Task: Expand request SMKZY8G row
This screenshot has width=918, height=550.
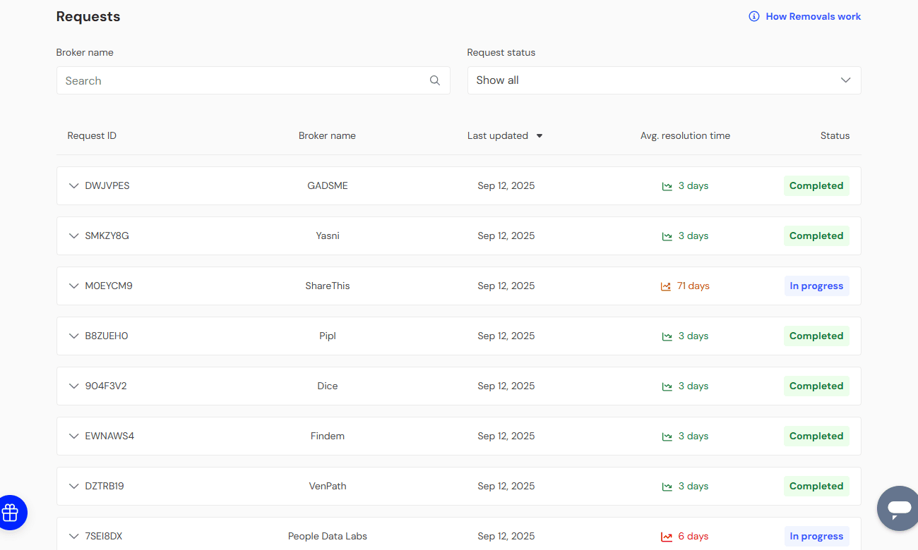Action: [73, 236]
